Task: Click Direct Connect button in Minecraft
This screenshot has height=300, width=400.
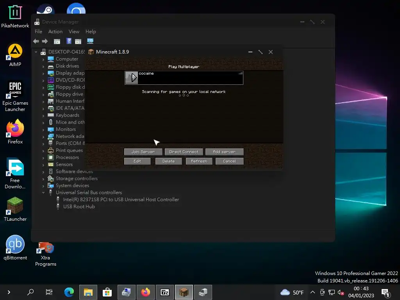Action: (184, 152)
